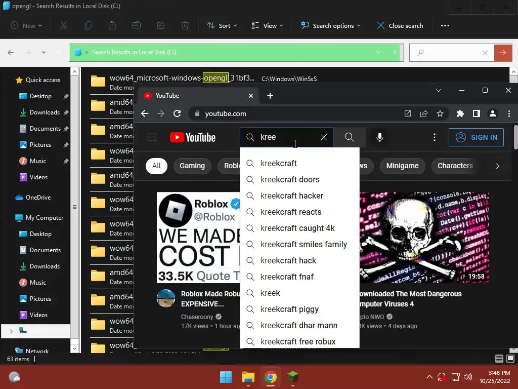Click the YouTube search field containing 'kree'
518x389 pixels.
[287, 137]
